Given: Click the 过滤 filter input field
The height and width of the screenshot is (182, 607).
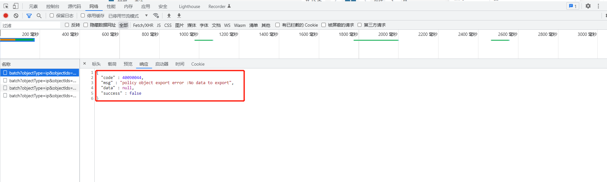Looking at the screenshot, I should (31, 25).
